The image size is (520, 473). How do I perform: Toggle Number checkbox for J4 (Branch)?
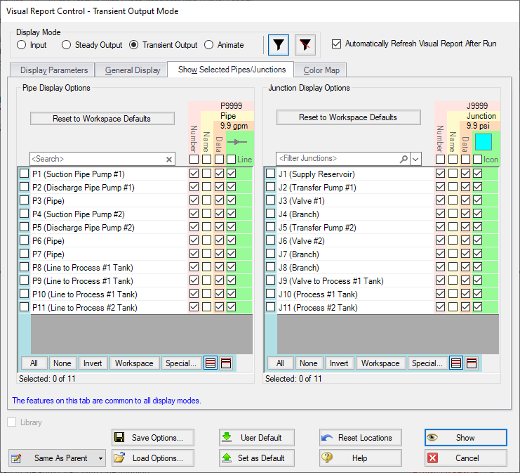(x=440, y=213)
